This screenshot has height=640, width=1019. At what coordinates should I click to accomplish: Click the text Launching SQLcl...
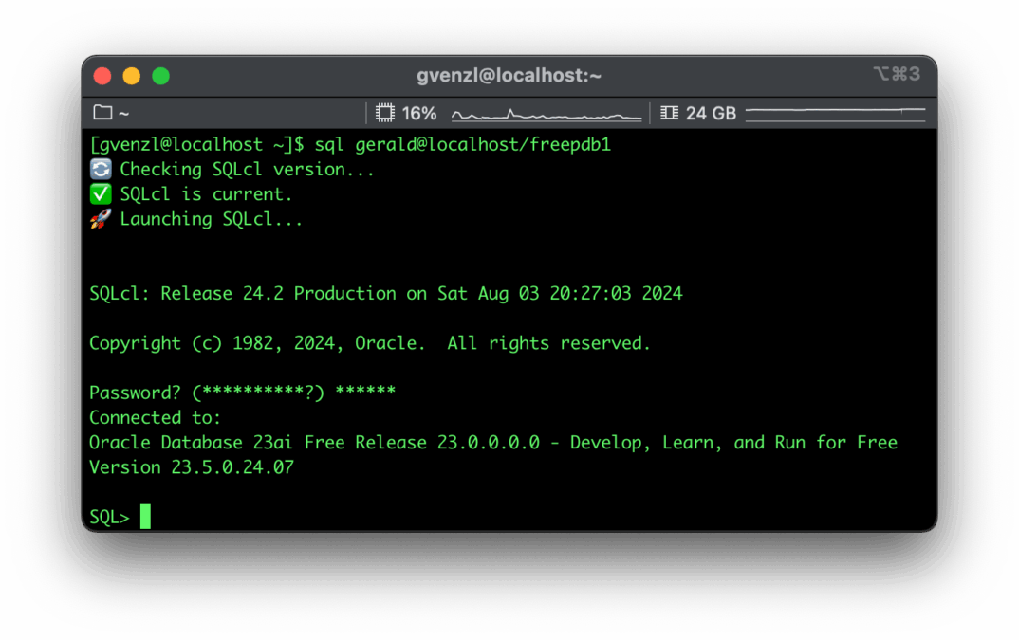point(212,219)
